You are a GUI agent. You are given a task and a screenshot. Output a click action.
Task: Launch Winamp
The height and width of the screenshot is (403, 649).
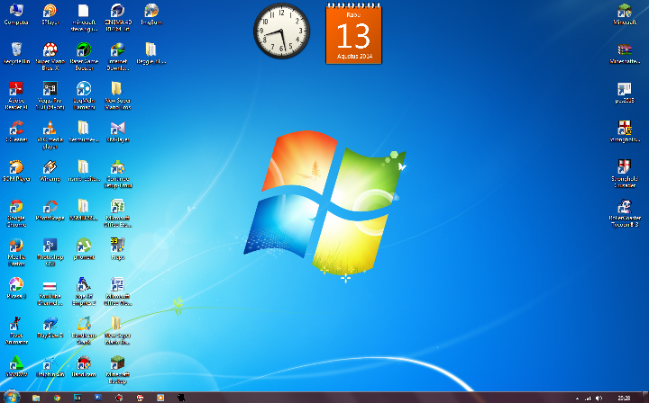50,171
